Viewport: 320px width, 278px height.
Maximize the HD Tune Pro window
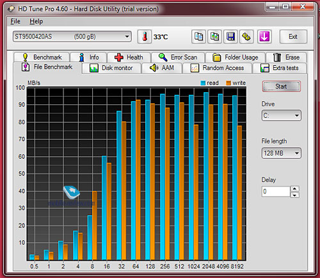[285, 6]
